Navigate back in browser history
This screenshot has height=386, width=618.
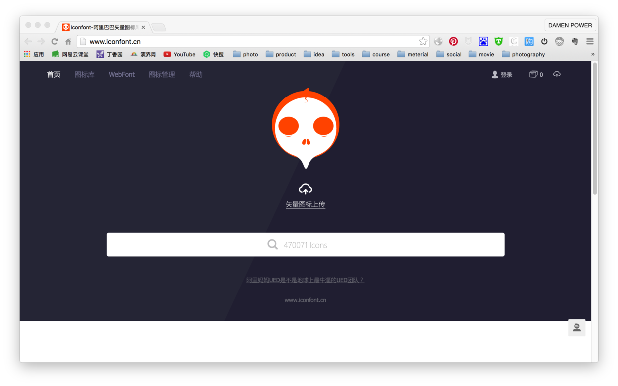pos(28,41)
